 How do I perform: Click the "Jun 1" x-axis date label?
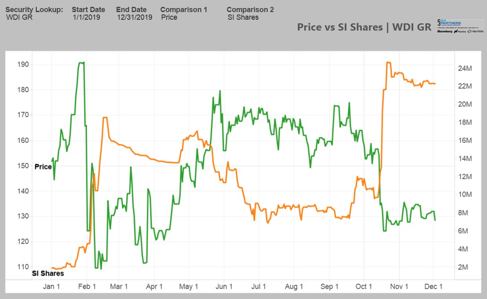224,286
